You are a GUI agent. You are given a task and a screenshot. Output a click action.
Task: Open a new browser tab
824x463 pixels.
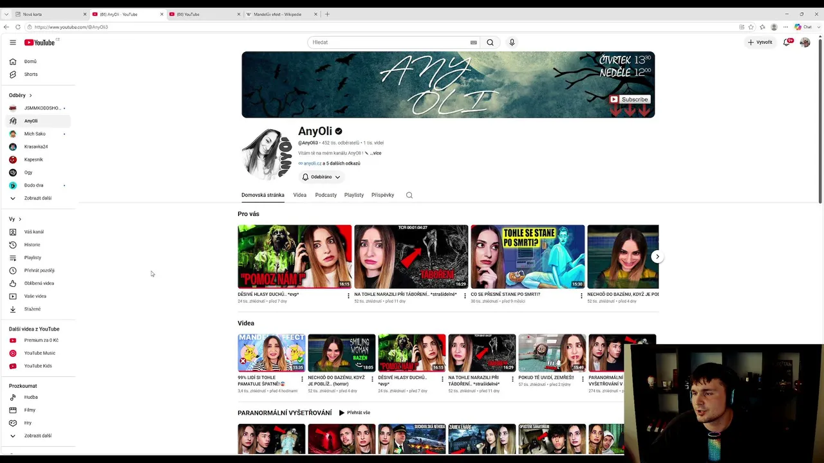(x=327, y=14)
